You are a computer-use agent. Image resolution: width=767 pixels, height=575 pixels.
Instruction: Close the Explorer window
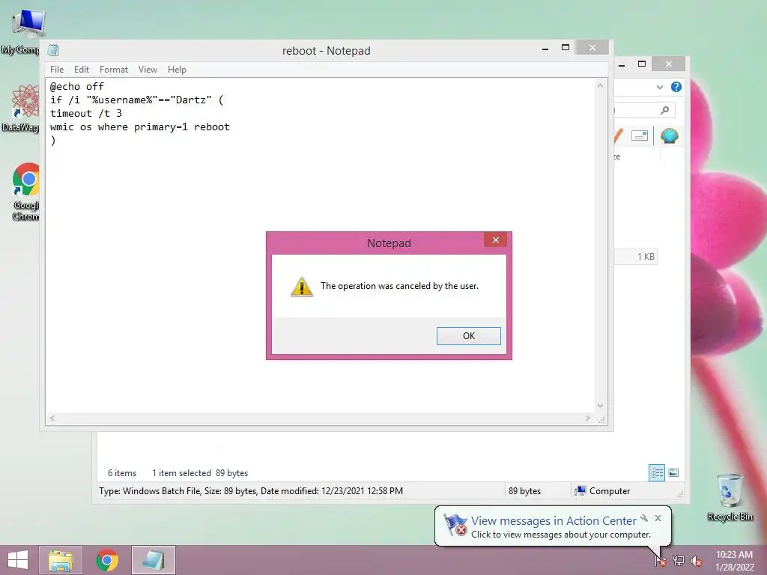tap(669, 64)
